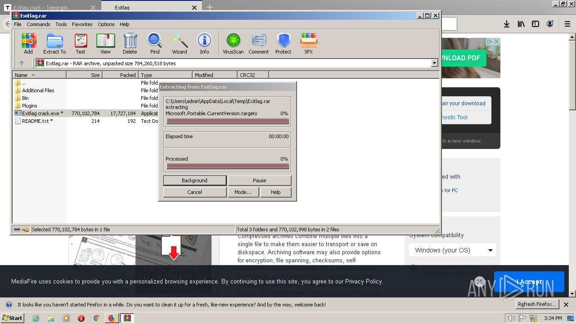Click the Add toolbar icon in WinRAR

pos(28,44)
